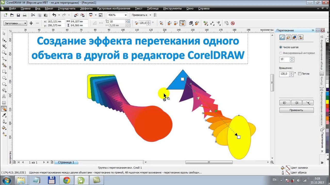Open blend color options docker tab
The image size is (330, 185).
pyautogui.click(x=294, y=38)
